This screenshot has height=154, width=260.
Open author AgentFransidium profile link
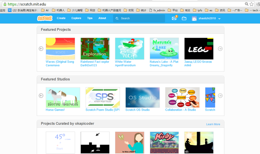[125, 65]
